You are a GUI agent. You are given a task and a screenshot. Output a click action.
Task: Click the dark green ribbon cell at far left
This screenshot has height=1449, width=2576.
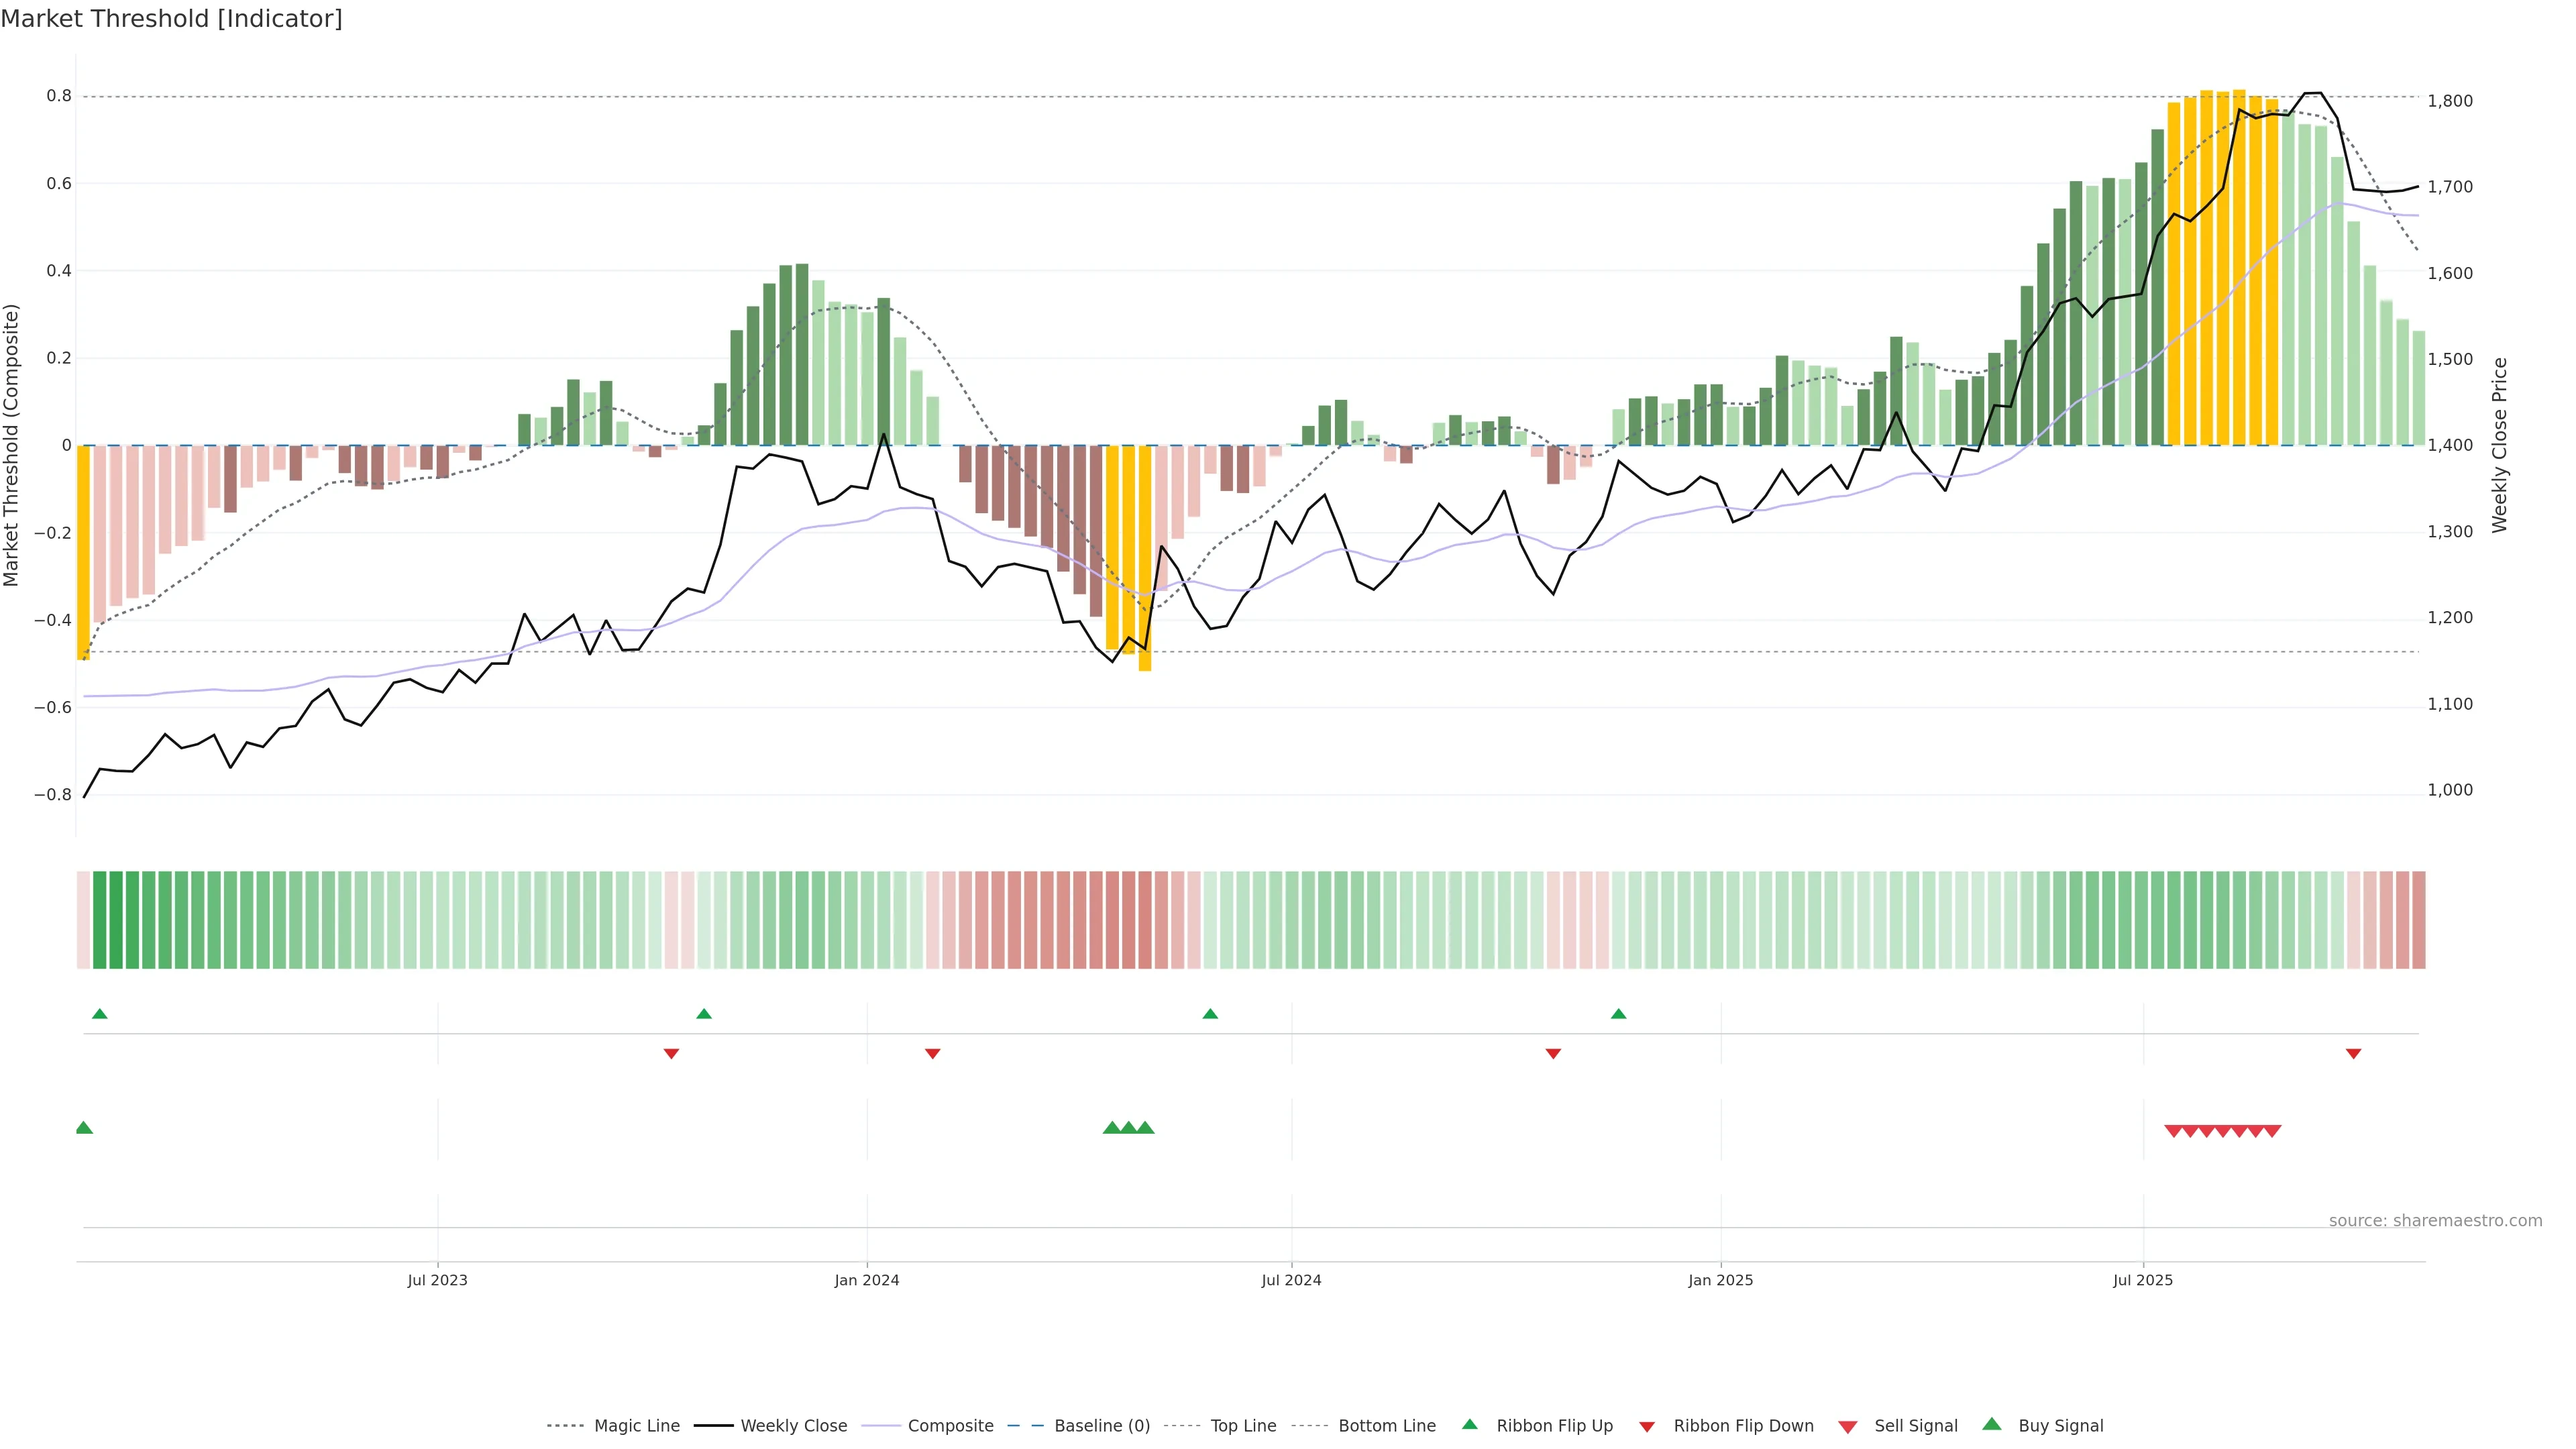click(x=100, y=920)
